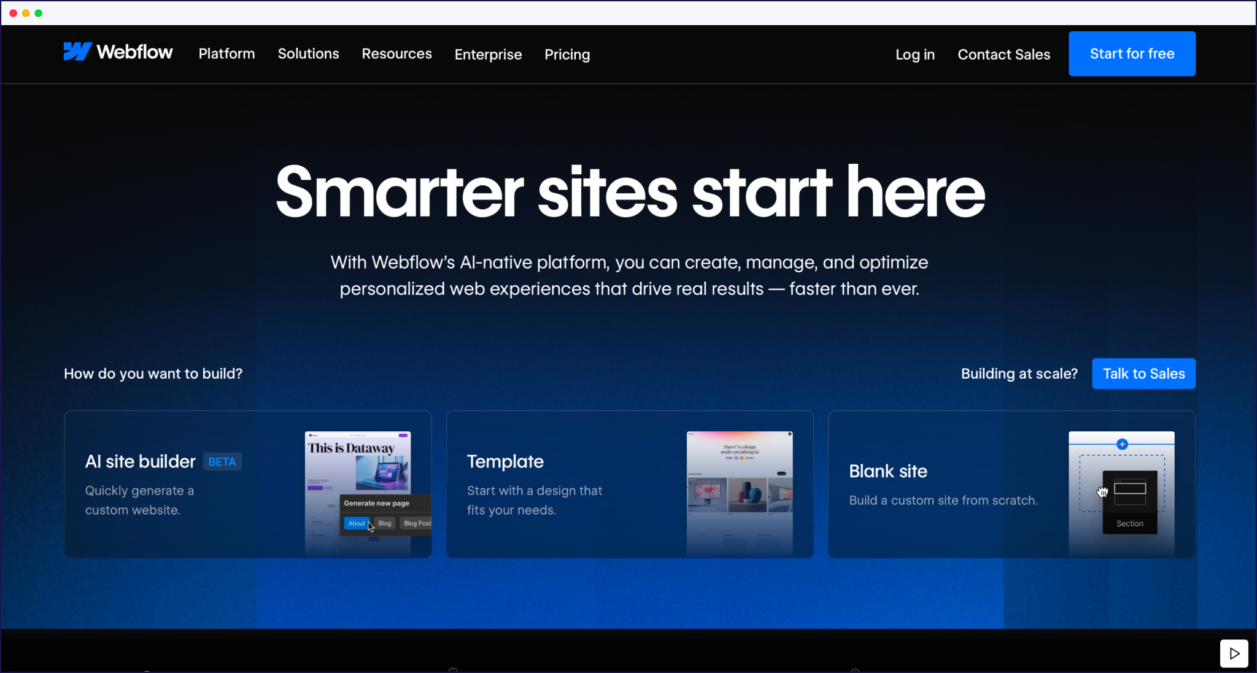Open the Platform menu
This screenshot has width=1257, height=673.
pos(226,54)
